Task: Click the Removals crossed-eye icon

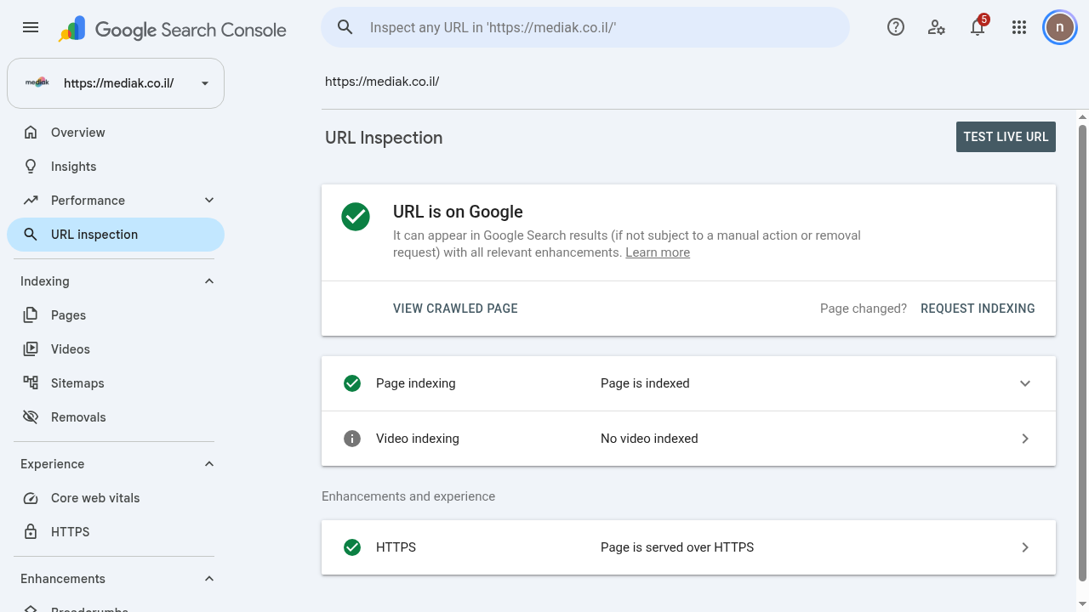Action: pyautogui.click(x=31, y=417)
